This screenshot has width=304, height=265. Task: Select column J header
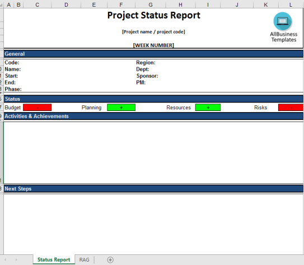tap(237, 5)
